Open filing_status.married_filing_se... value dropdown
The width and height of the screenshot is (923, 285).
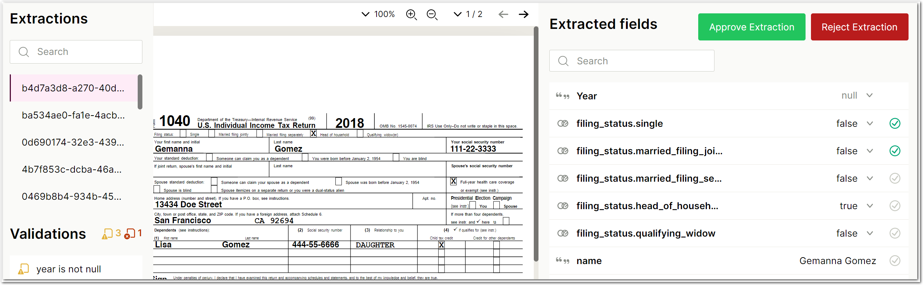pos(870,178)
